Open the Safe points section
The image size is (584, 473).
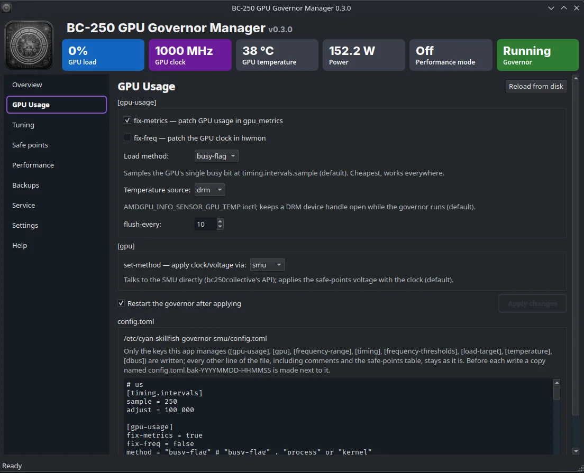(x=57, y=145)
